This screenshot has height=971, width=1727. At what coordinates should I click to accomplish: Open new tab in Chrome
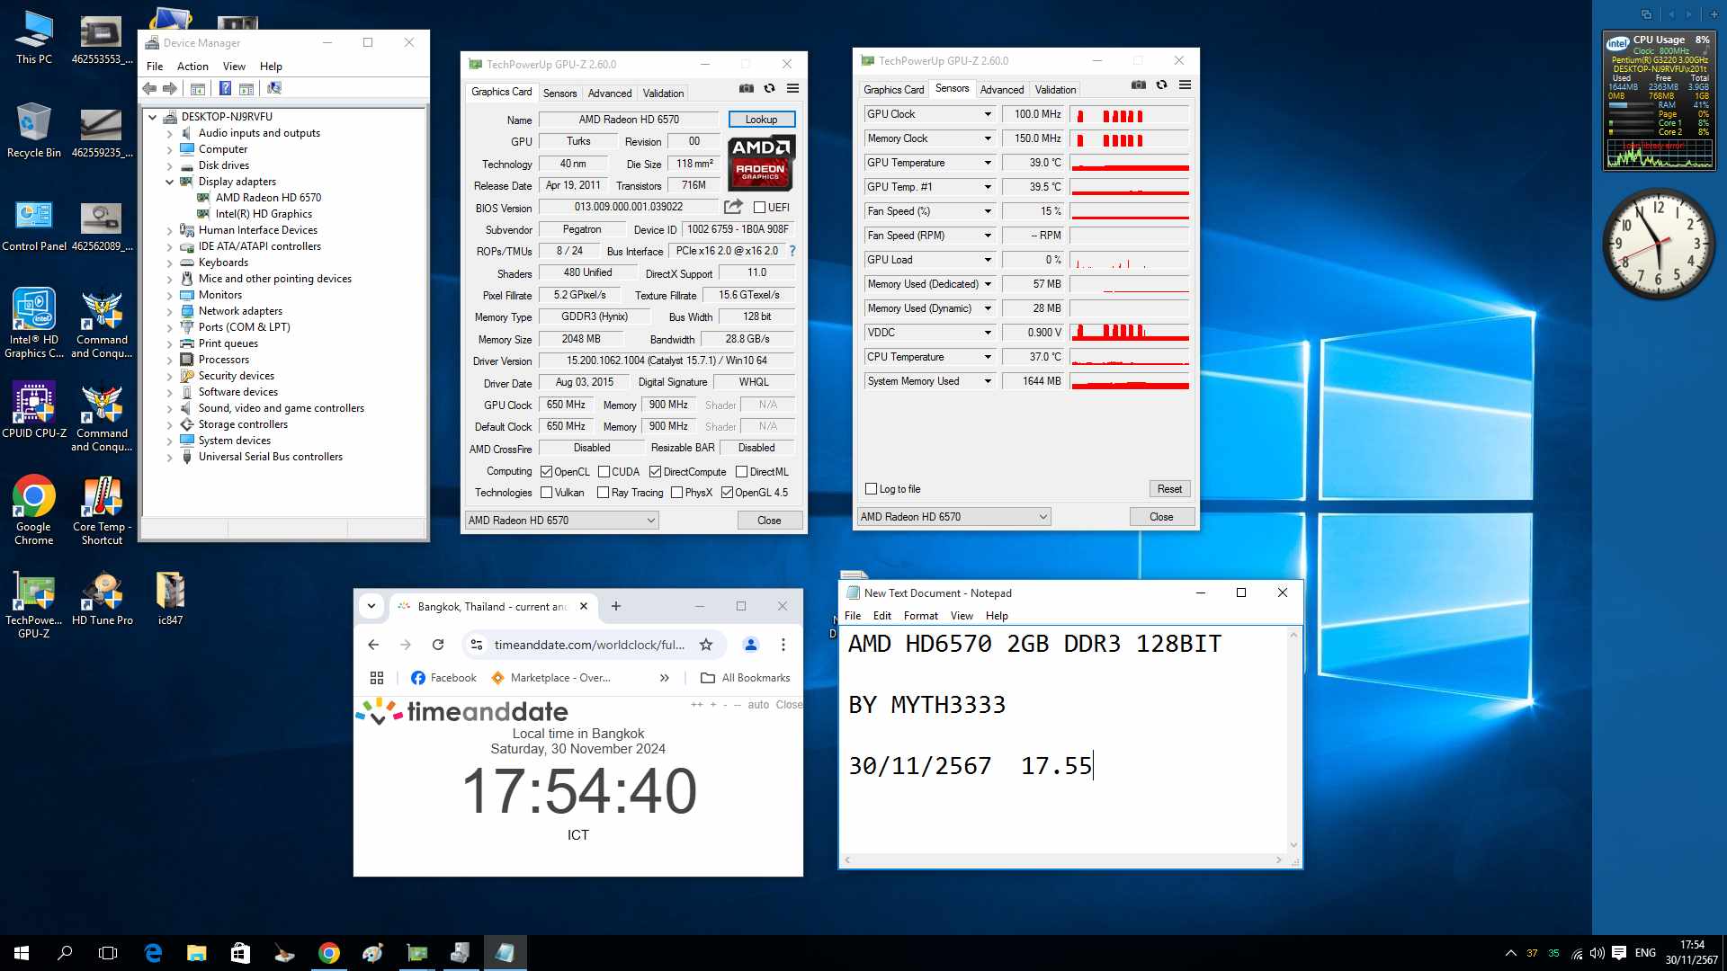point(616,606)
